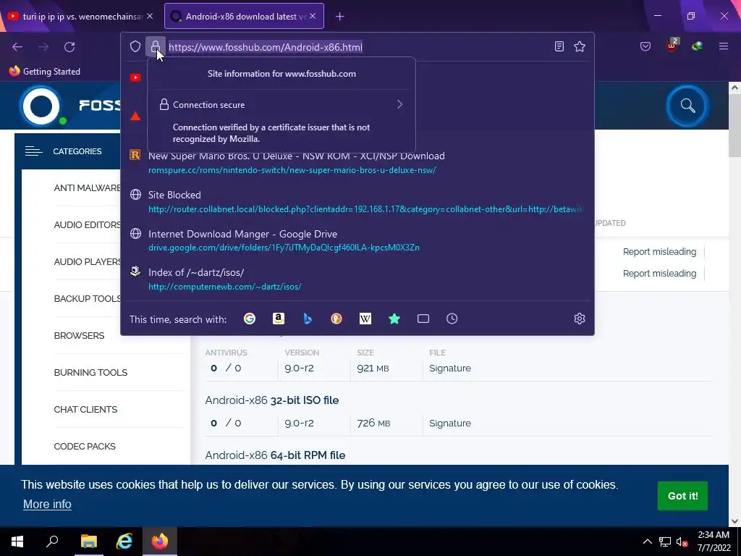Click the first Report misleading link
This screenshot has width=741, height=556.
tap(659, 251)
